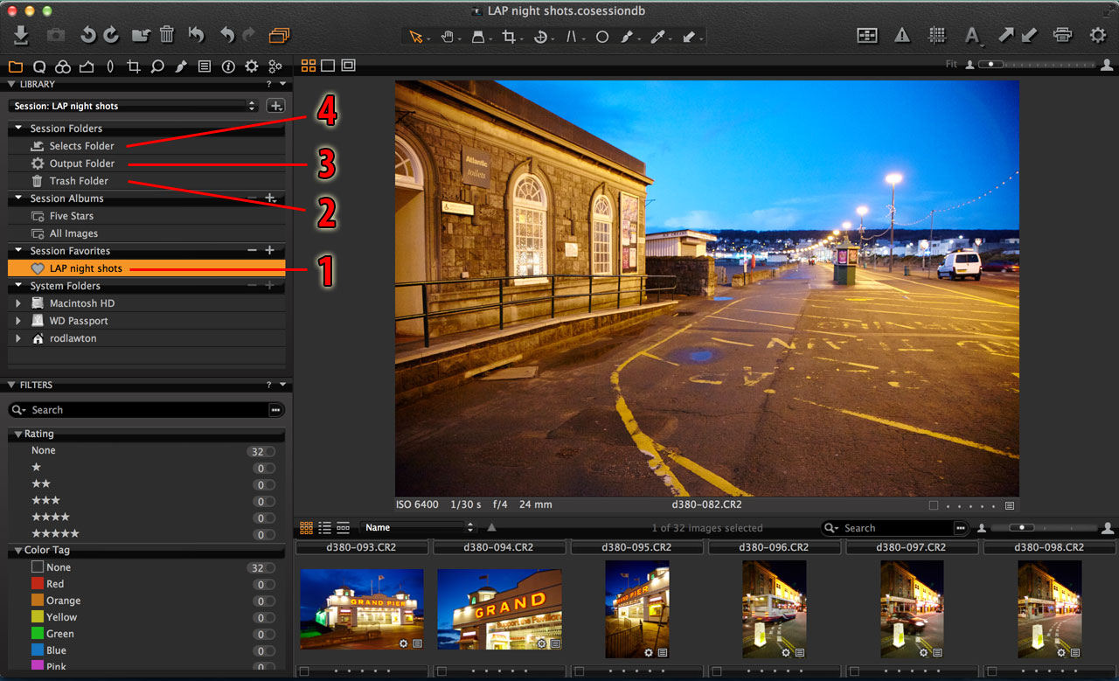This screenshot has height=681, width=1119.
Task: Open the Details magnifier tool tab
Action: point(157,66)
